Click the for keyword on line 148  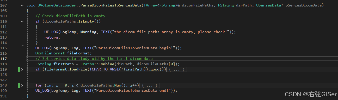(39, 85)
